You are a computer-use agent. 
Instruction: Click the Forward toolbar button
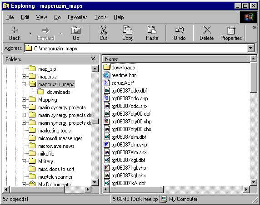tap(46, 34)
